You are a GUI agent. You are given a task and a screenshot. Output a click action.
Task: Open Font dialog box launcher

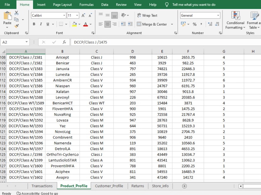(x=93, y=33)
